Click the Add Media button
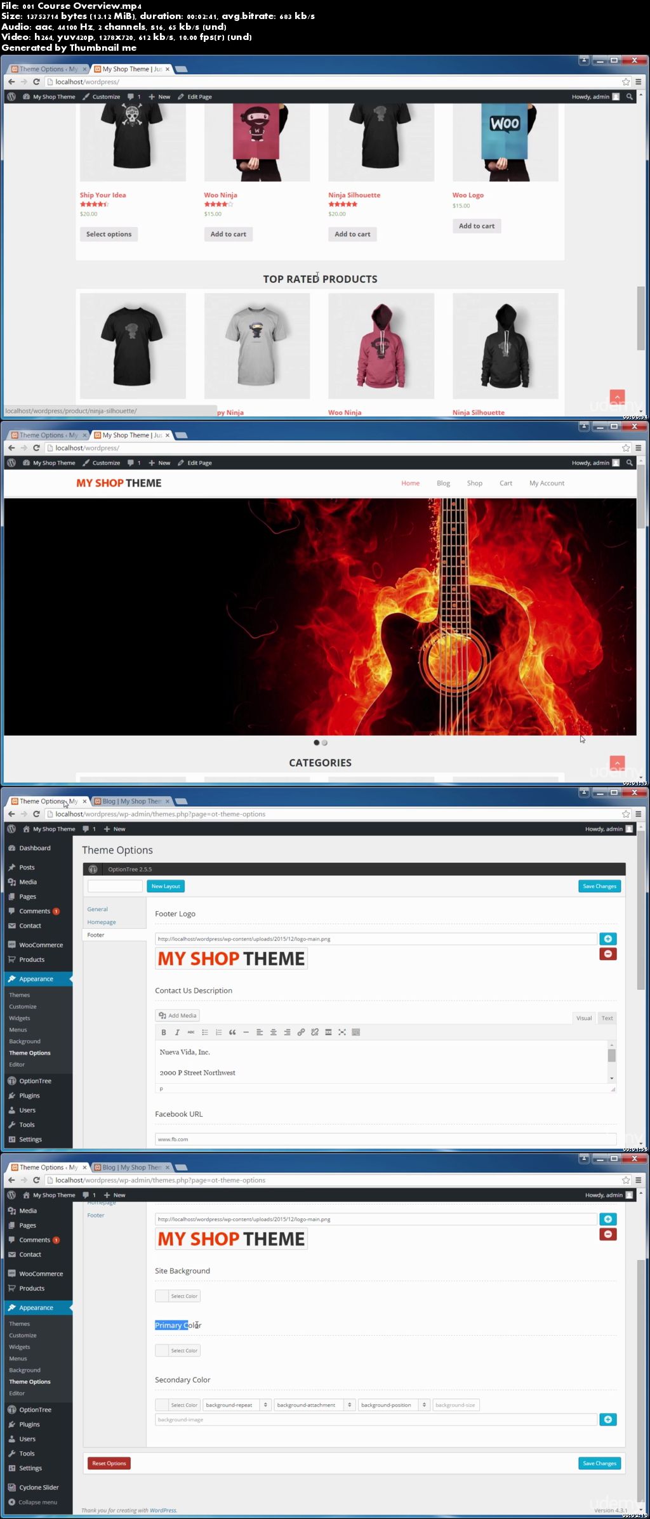The height and width of the screenshot is (1519, 650). 178,1015
